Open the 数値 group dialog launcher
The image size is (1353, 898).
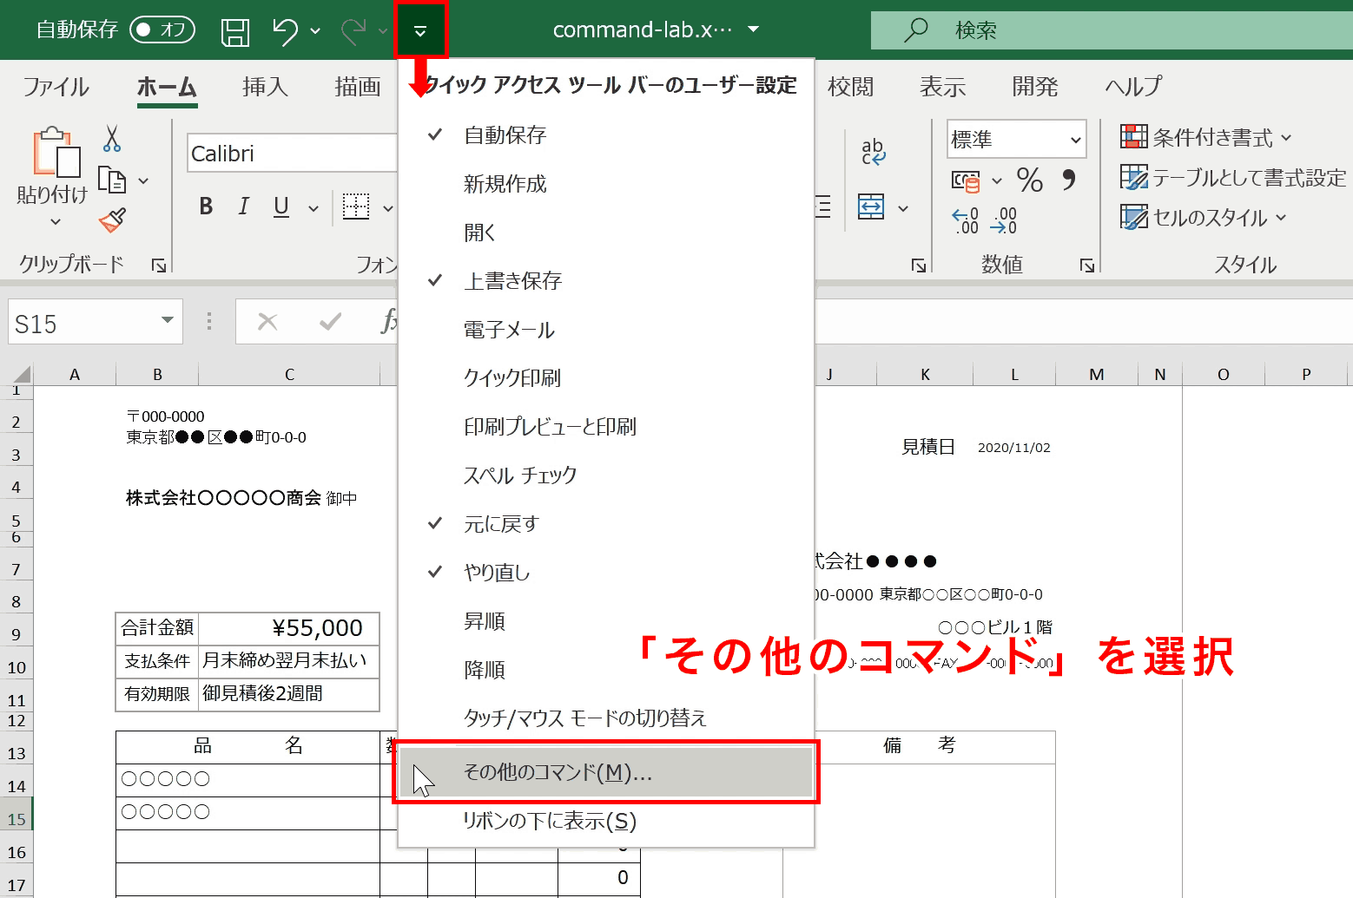1086,265
